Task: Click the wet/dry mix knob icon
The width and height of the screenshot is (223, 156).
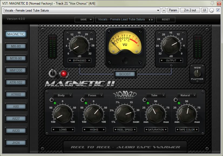Action: [212, 10]
